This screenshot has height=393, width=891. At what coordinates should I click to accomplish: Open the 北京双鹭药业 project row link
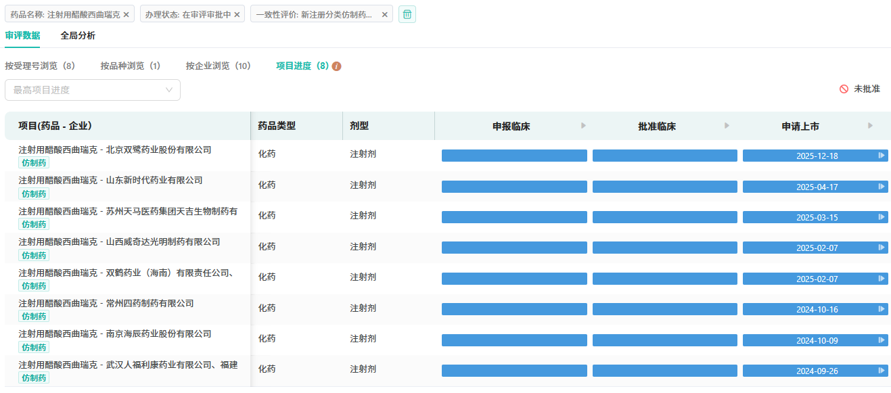pyautogui.click(x=115, y=149)
